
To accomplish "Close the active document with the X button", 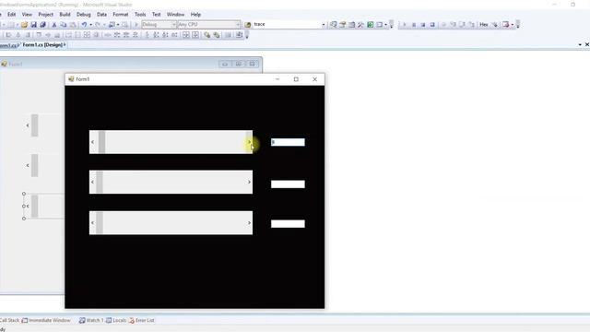I will point(586,45).
